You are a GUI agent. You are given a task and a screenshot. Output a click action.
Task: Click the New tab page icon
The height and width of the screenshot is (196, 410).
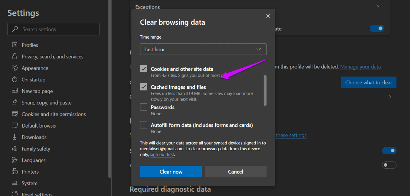(x=14, y=91)
